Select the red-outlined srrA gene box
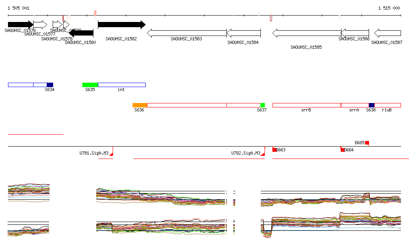The height and width of the screenshot is (244, 409). 355,105
